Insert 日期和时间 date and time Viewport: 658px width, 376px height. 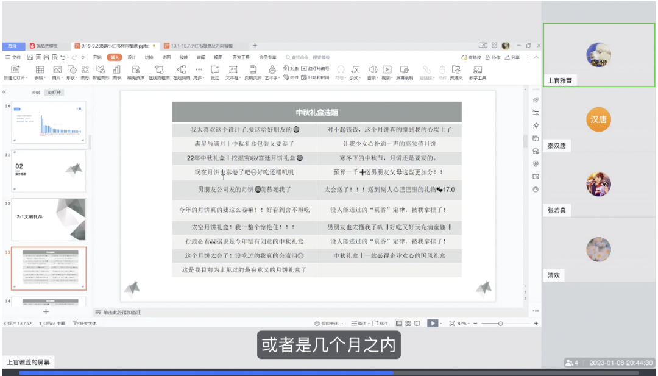[316, 77]
